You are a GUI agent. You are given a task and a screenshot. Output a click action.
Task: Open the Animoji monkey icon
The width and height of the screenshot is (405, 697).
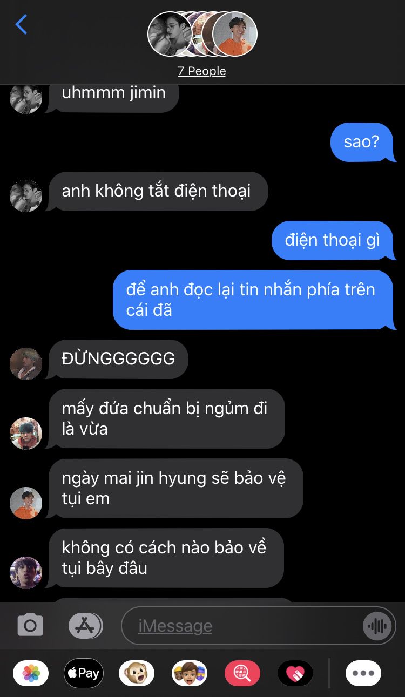pyautogui.click(x=137, y=673)
